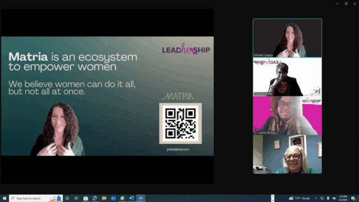Open Word from the taskbar

(132, 198)
